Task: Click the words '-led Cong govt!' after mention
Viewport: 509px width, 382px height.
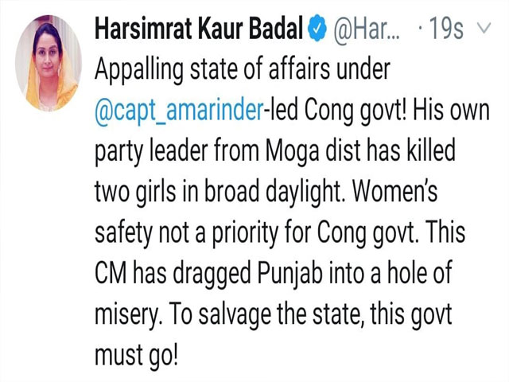Action: point(336,111)
